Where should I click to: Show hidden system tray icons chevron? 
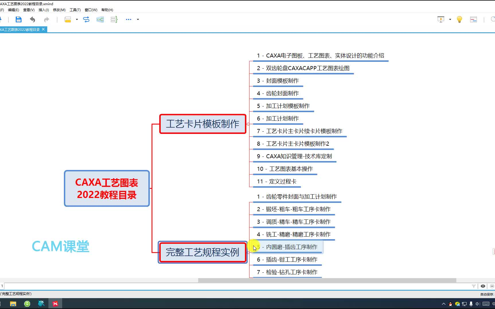click(444, 304)
